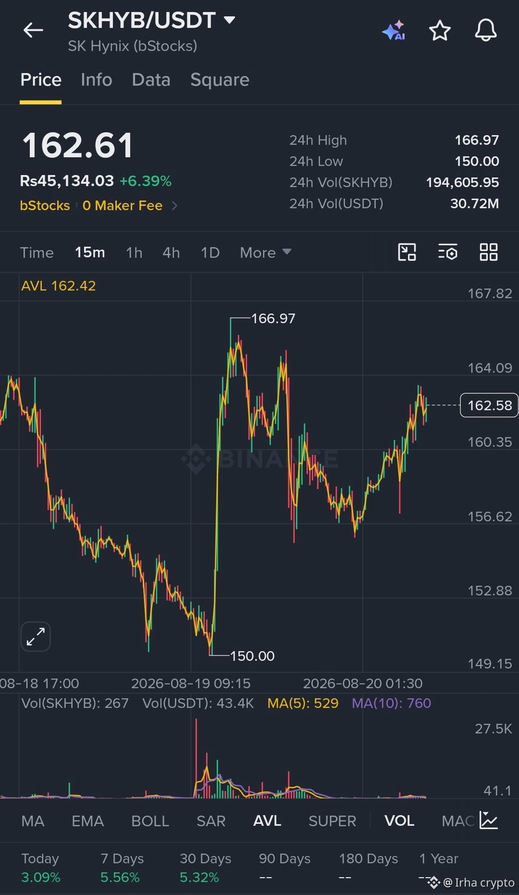Open the More timeframes dropdown
Image resolution: width=519 pixels, height=895 pixels.
pos(266,252)
